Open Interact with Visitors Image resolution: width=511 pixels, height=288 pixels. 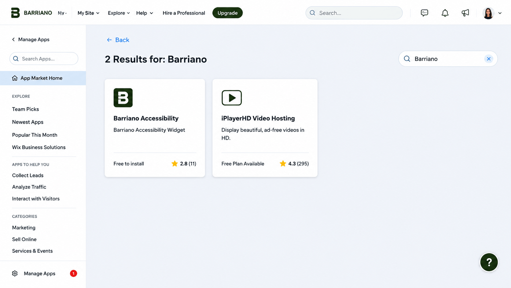coord(36,199)
